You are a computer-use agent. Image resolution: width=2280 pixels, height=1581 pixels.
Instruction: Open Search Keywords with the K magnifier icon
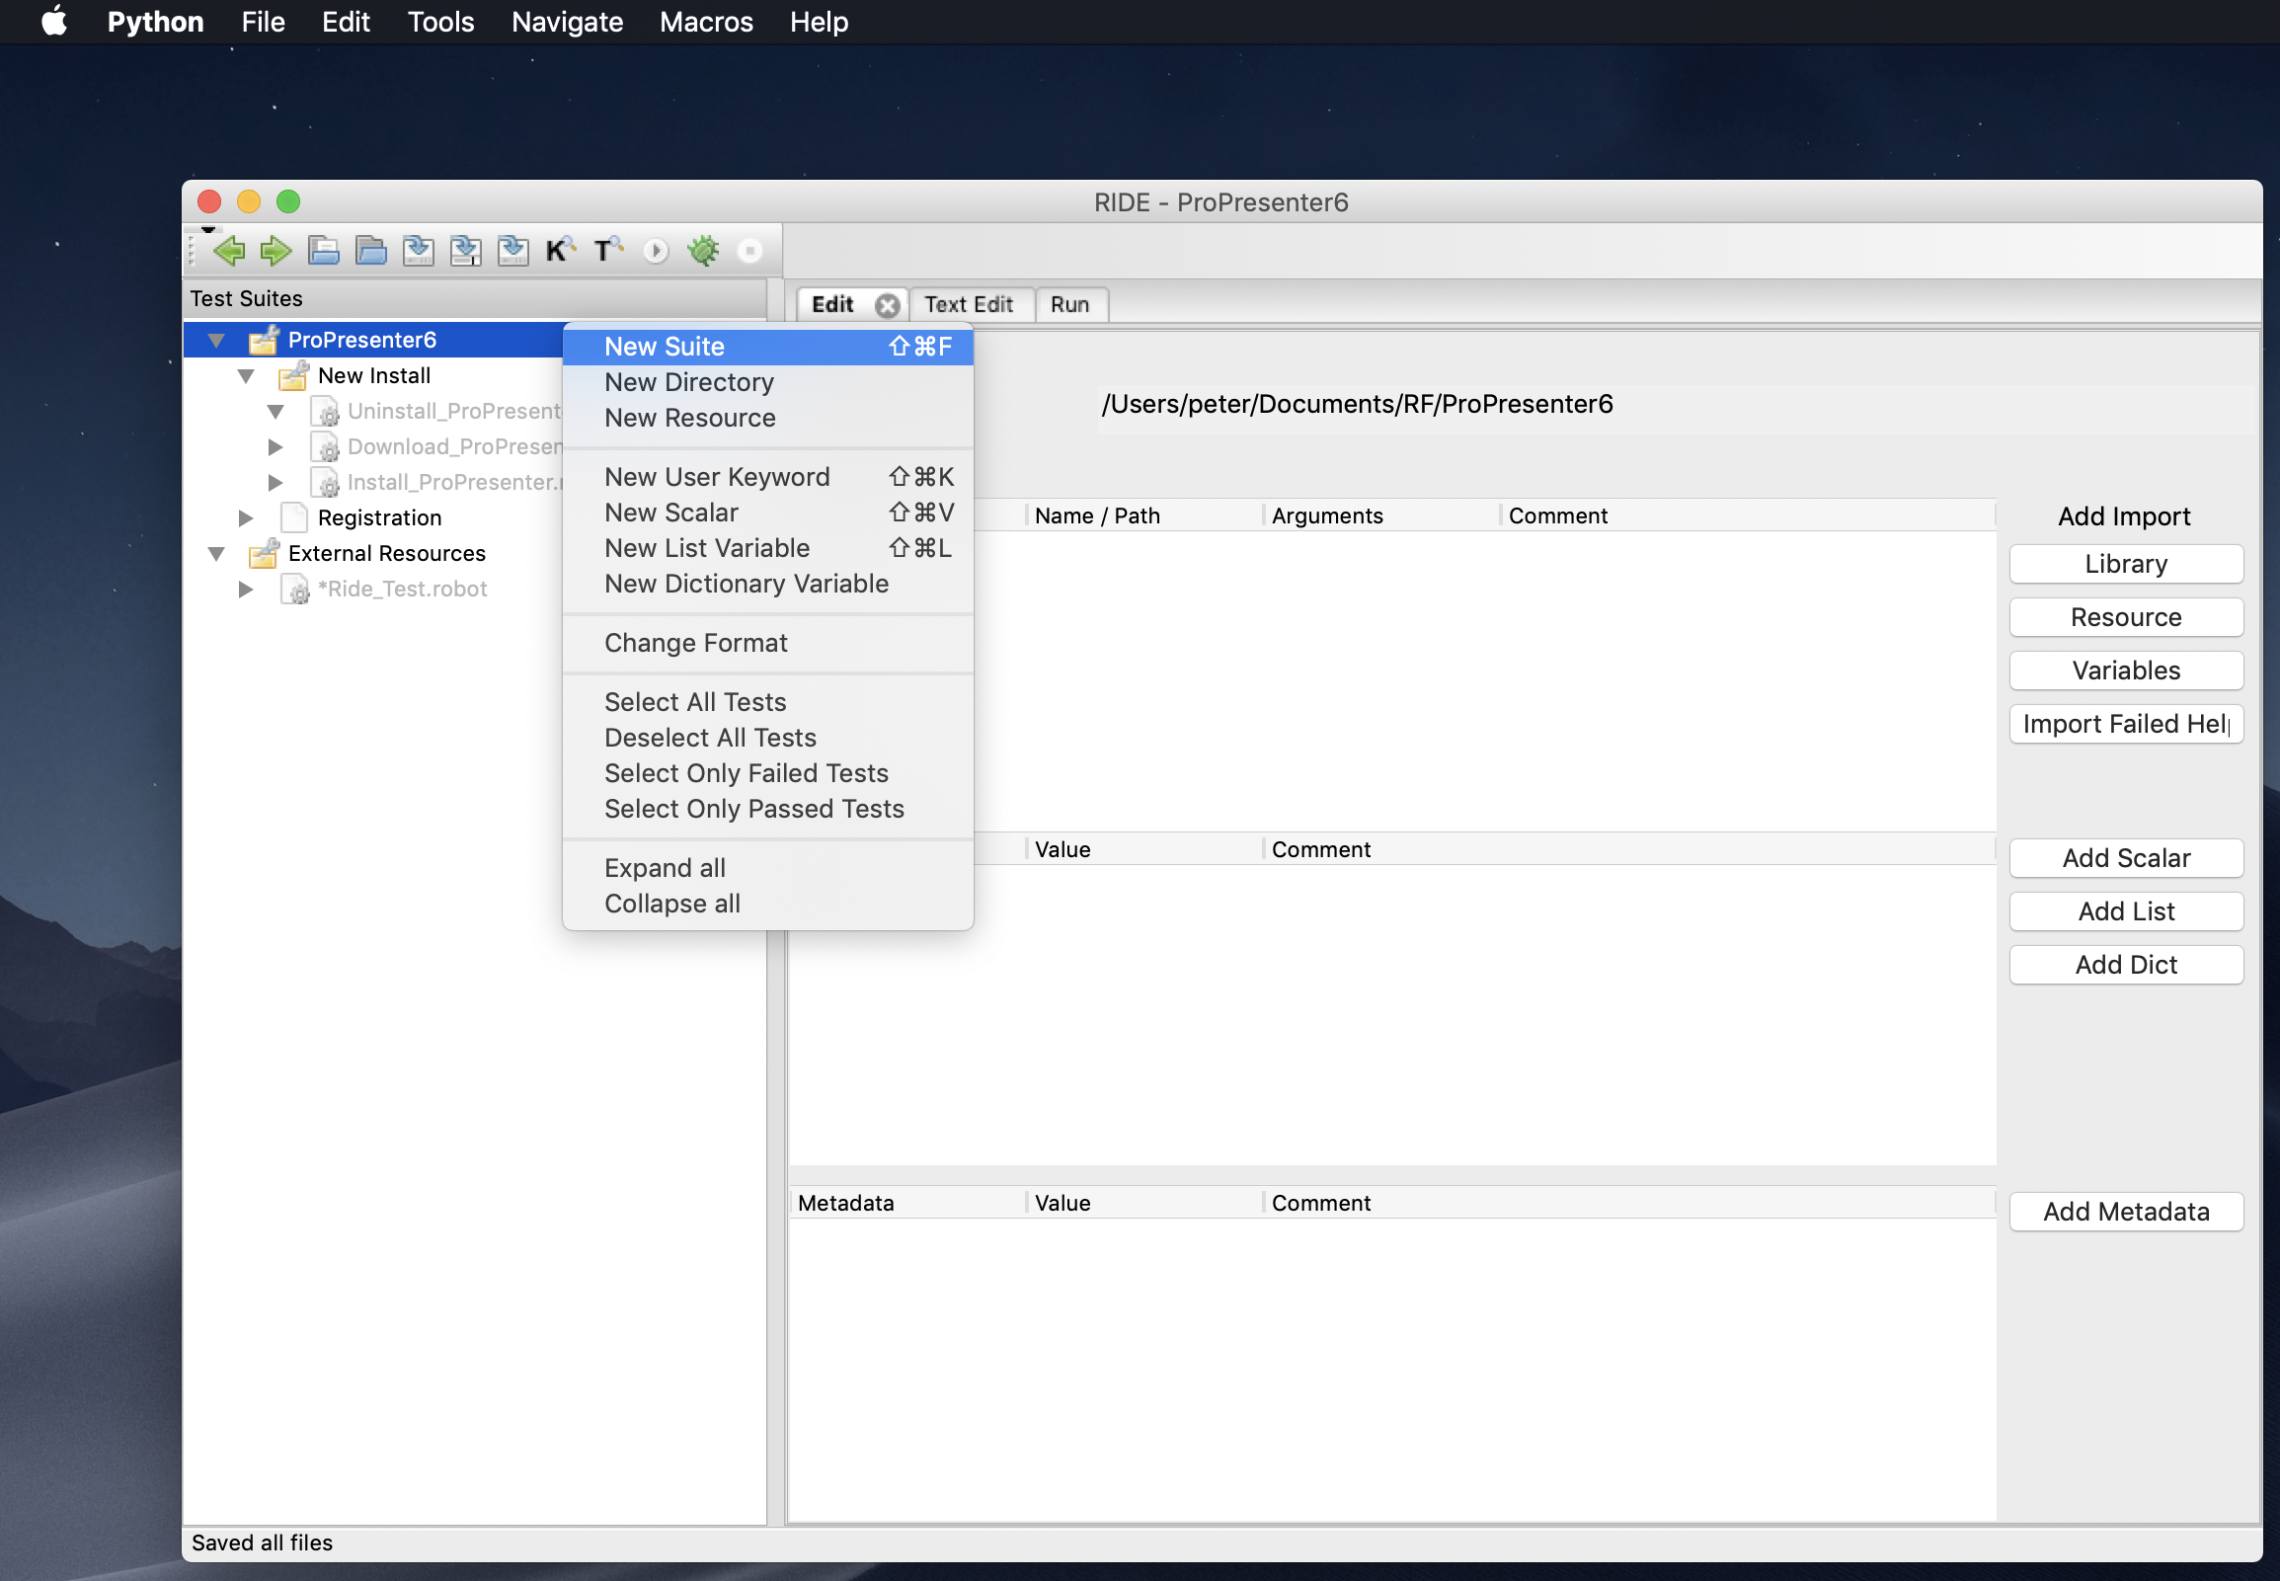(x=559, y=251)
